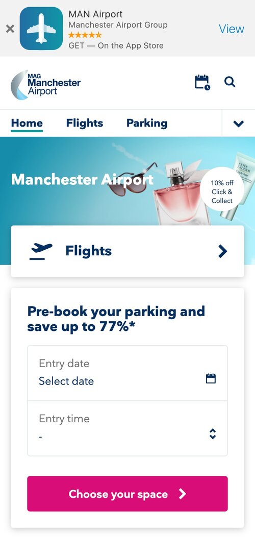Screen dimensions: 255x553
Task: Open search with the magnifier icon
Action: [x=230, y=82]
